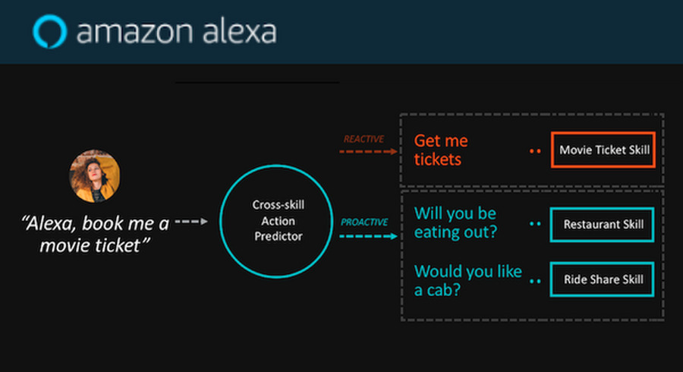Click teal dots before Ride Share Skill
Viewport: 683px width, 372px height.
[x=535, y=282]
